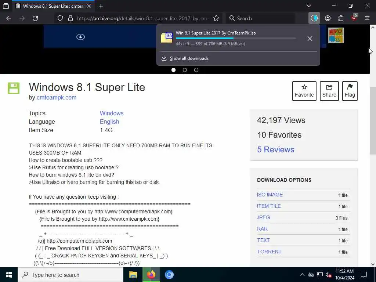The height and width of the screenshot is (282, 376).
Task: Show hidden system tray icons
Action: click(x=302, y=275)
